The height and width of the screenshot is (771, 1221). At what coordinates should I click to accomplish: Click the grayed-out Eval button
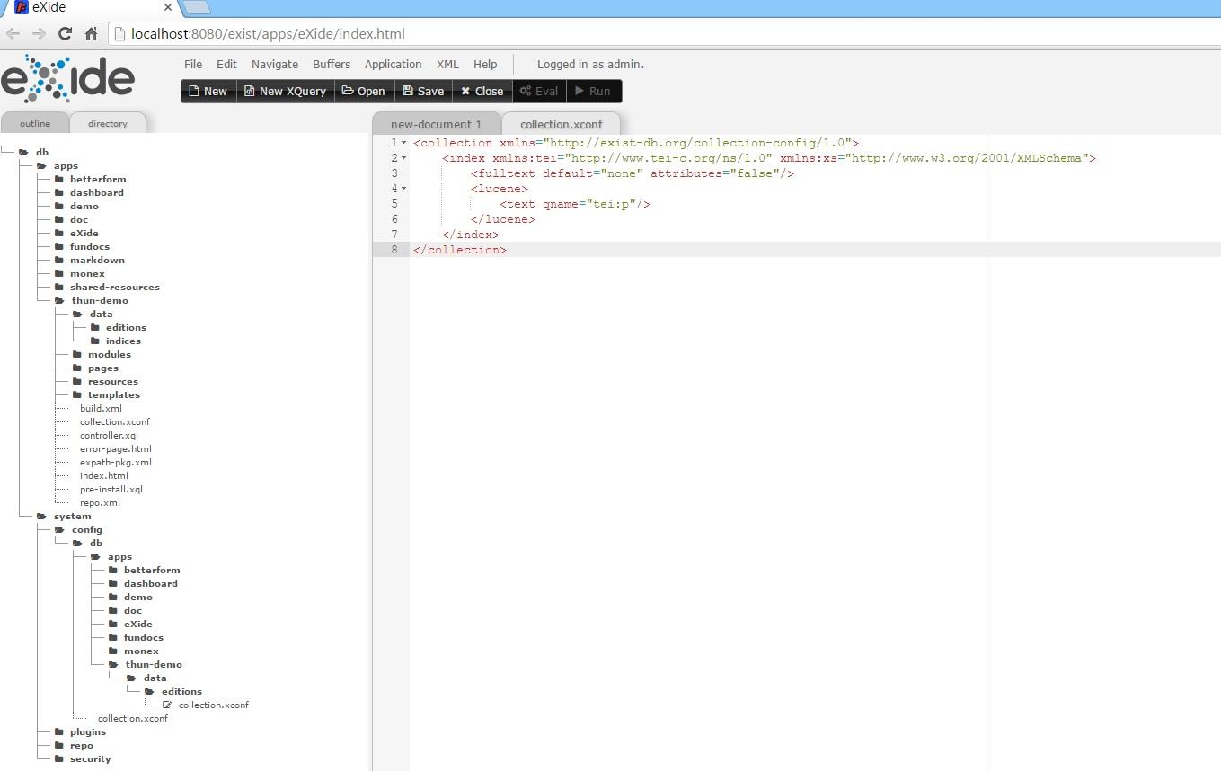click(539, 91)
